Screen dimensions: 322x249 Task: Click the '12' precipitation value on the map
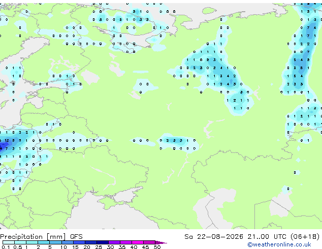click(x=7, y=141)
